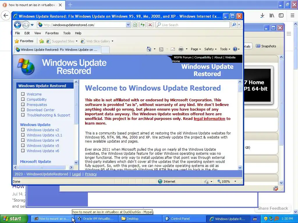Open the Favorites menu
This screenshot has width=298, height=223.
(x=52, y=33)
